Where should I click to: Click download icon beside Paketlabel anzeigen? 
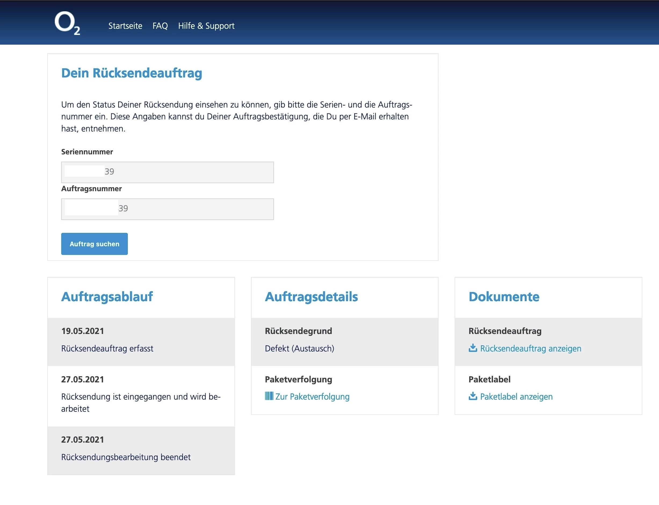[473, 396]
